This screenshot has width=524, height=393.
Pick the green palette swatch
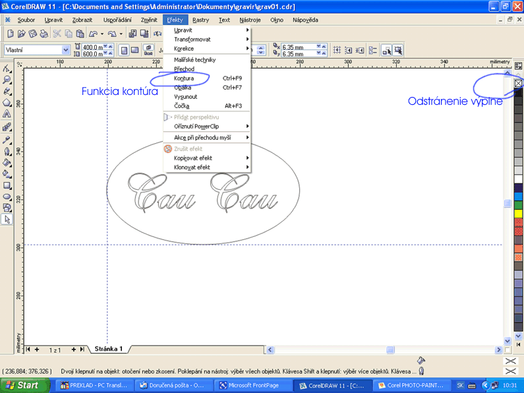(x=518, y=205)
